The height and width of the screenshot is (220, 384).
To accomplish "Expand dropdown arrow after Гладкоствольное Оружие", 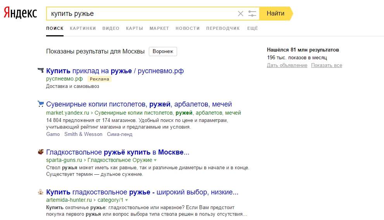I will [155, 160].
